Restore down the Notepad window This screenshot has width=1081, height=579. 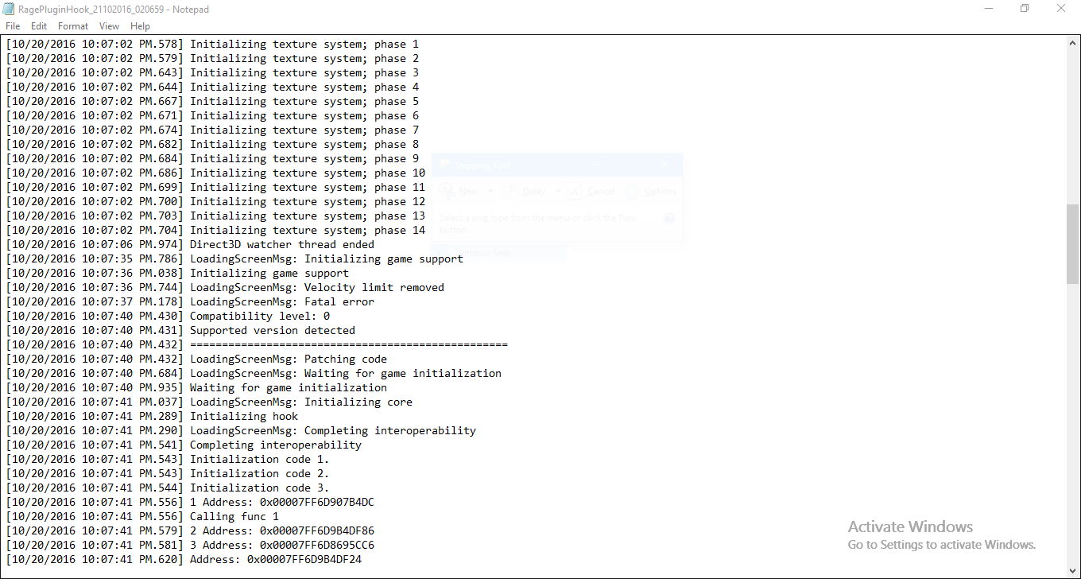(x=1025, y=9)
